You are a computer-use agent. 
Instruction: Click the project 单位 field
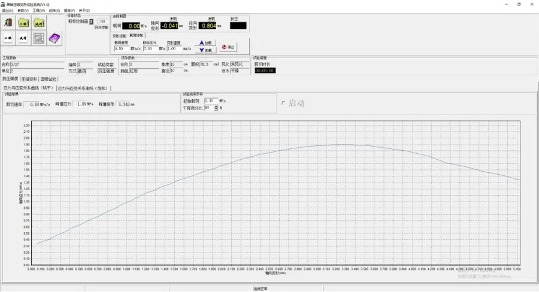[x=37, y=71]
